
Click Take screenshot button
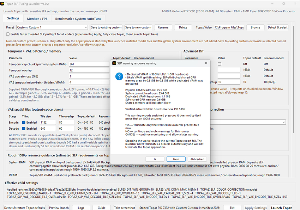[x=124, y=208]
